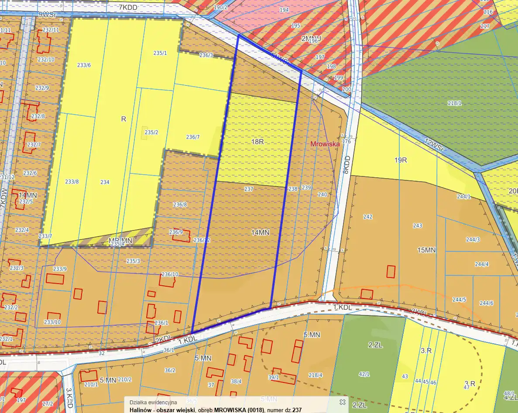Click parcel 233/9 label
Screen dimensions: 518x413
click(60, 269)
